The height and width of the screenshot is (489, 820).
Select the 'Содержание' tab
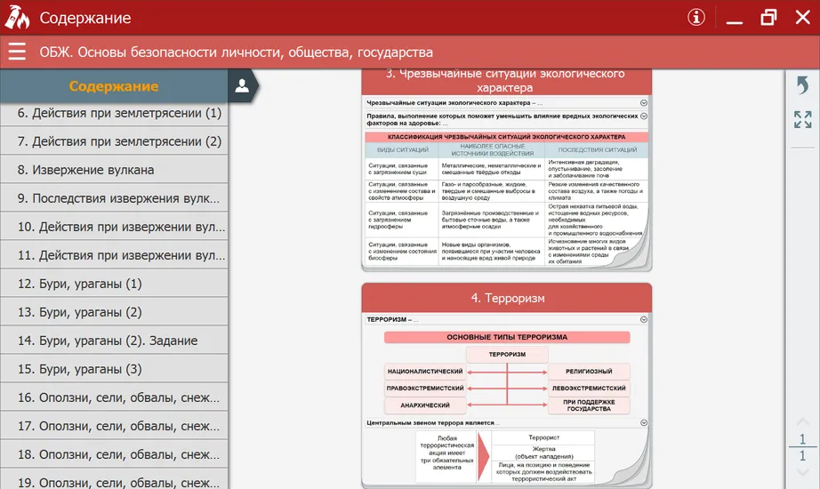(114, 86)
